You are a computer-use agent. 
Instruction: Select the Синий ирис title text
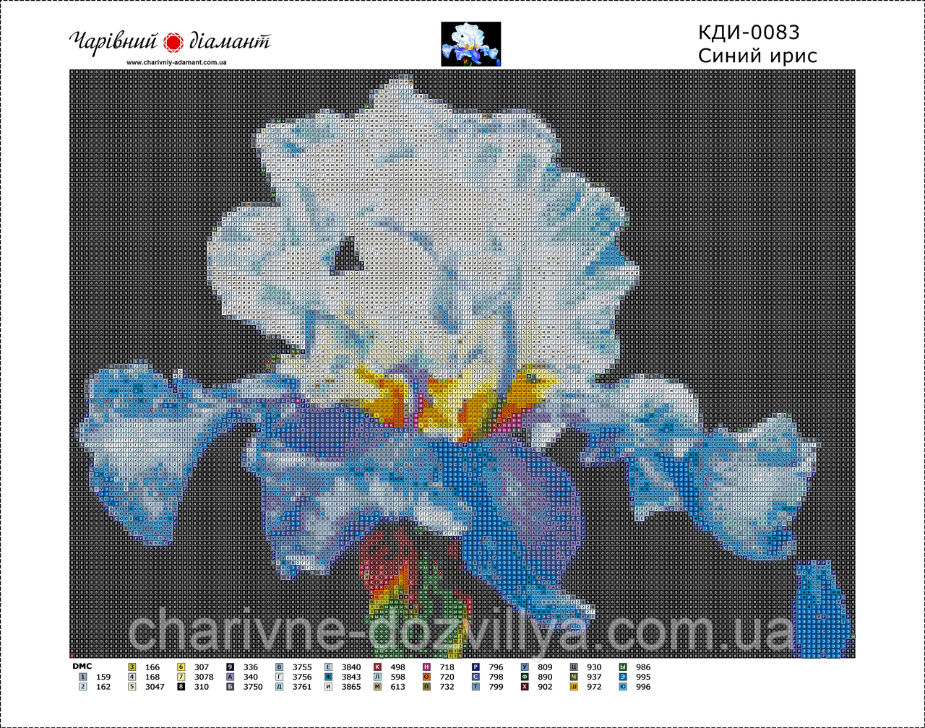[757, 56]
